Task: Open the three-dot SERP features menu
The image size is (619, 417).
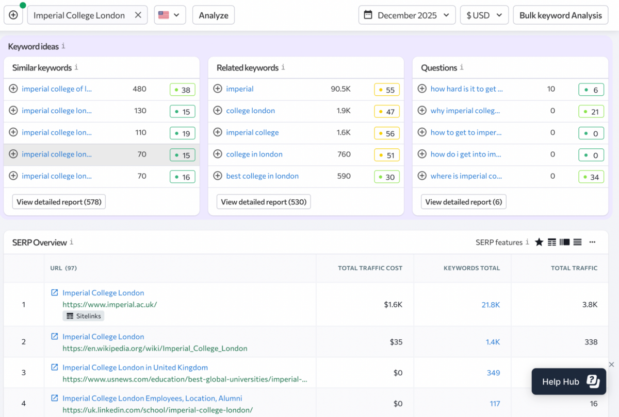Action: point(592,242)
